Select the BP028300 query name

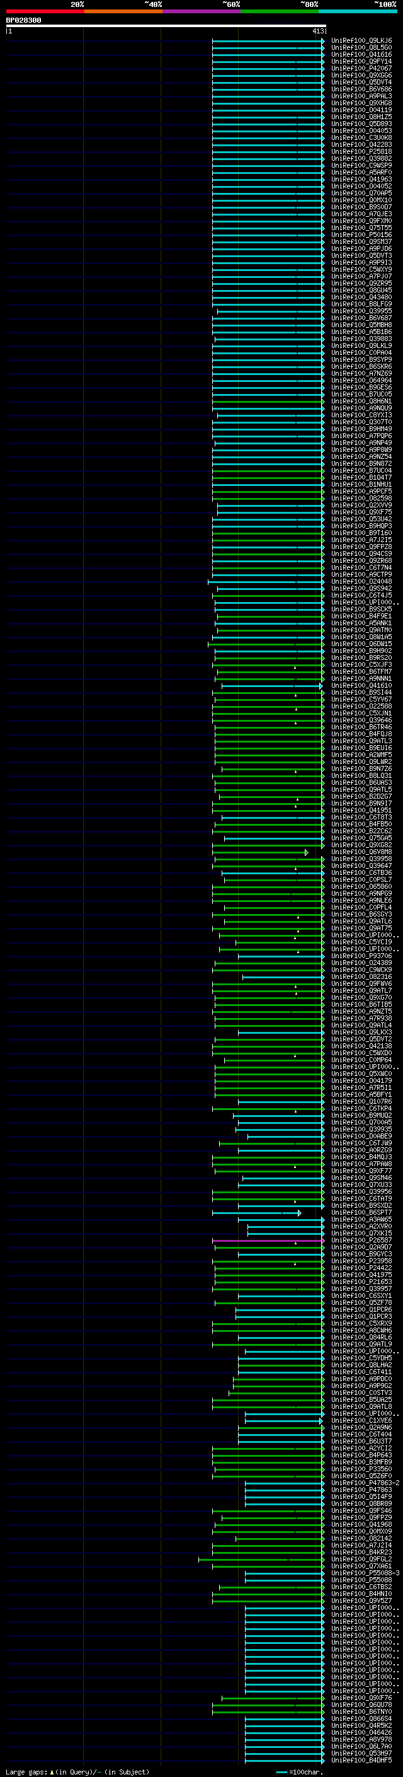pos(23,20)
